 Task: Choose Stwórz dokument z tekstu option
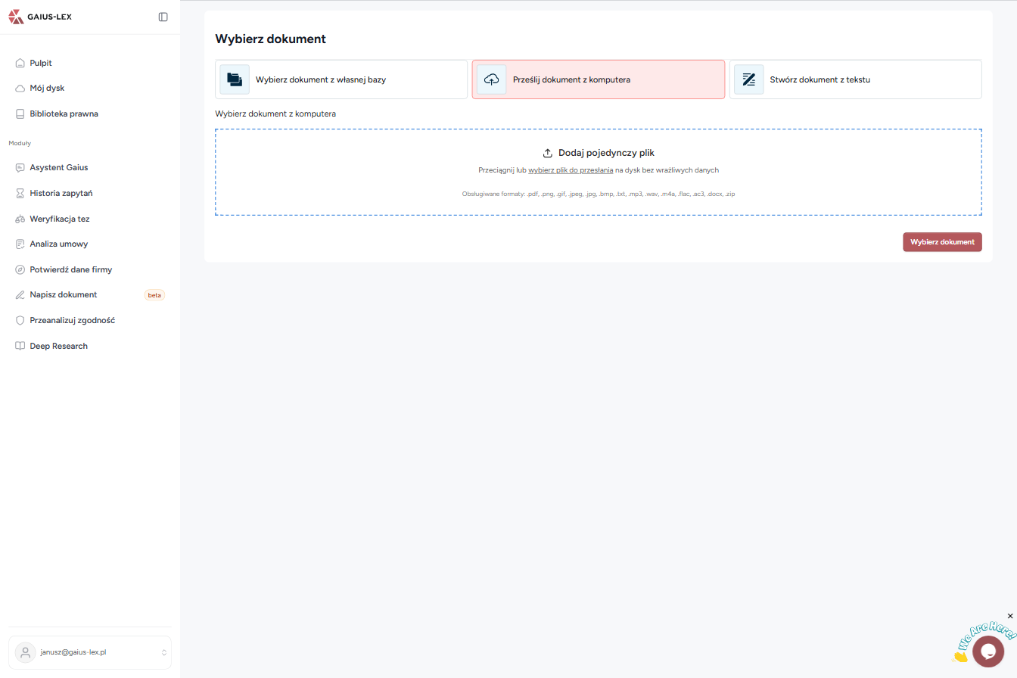855,79
